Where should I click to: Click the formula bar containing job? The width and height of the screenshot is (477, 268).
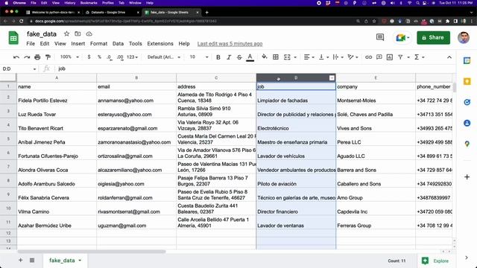pyautogui.click(x=256, y=68)
